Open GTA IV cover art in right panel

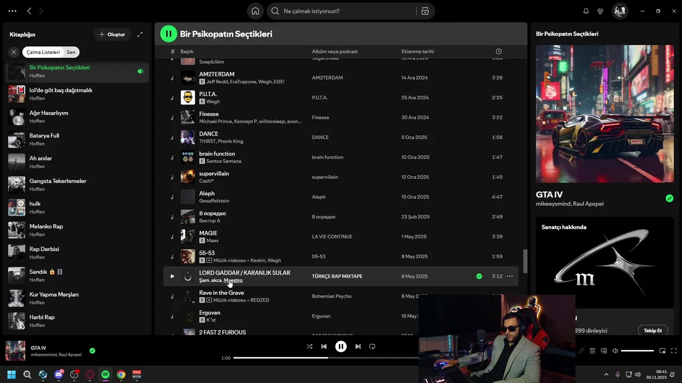tap(605, 114)
